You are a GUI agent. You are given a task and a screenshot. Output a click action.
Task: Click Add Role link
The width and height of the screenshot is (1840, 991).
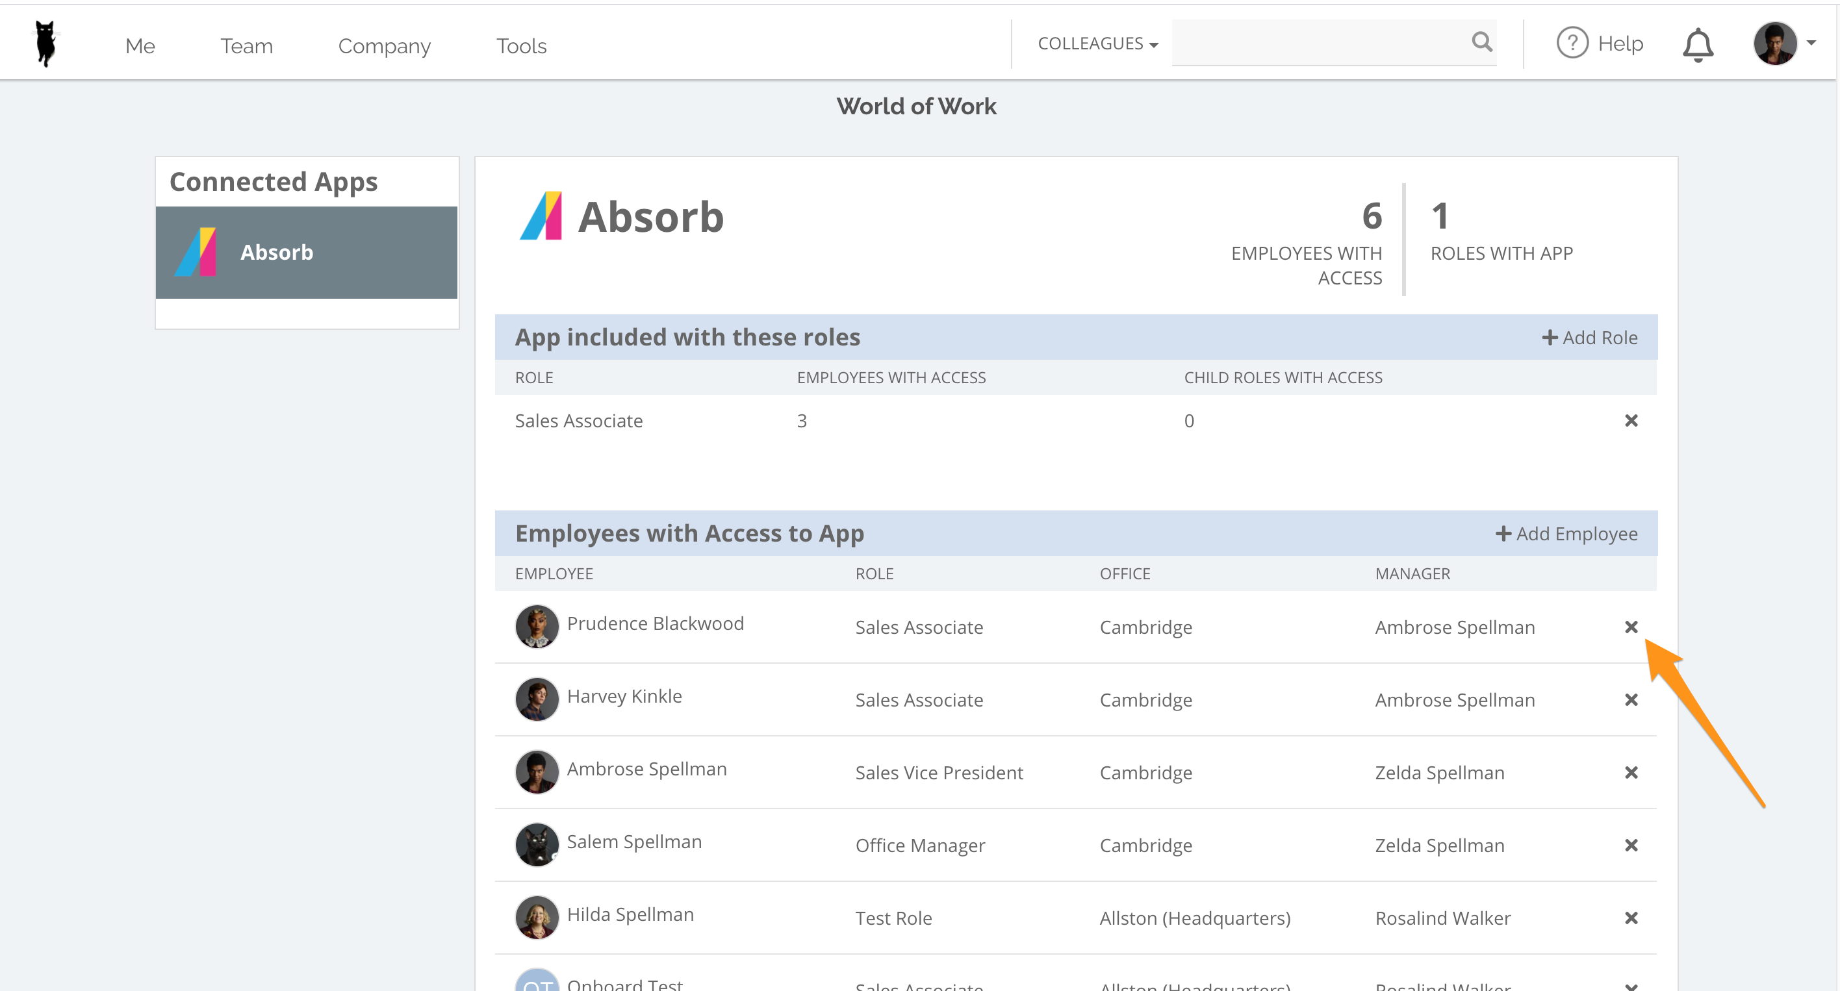(x=1590, y=337)
